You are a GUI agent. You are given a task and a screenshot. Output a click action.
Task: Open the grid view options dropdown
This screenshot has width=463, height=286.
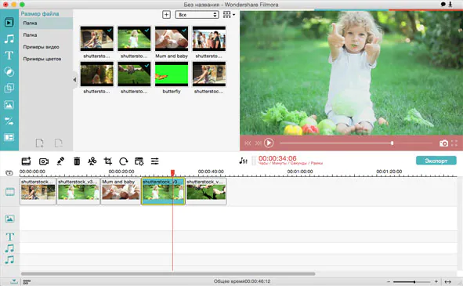pyautogui.click(x=229, y=14)
